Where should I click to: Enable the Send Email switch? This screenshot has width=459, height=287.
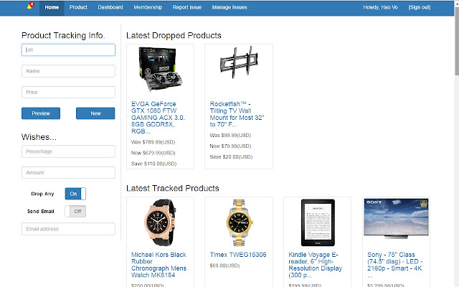pyautogui.click(x=75, y=211)
